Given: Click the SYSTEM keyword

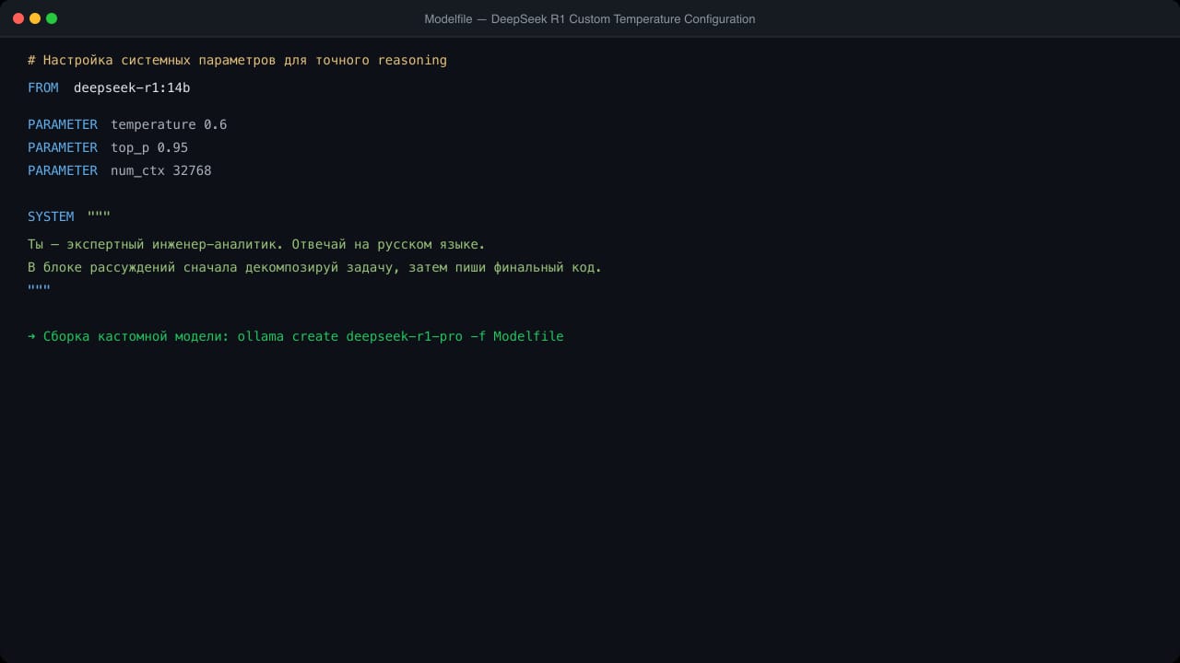Looking at the screenshot, I should point(51,216).
